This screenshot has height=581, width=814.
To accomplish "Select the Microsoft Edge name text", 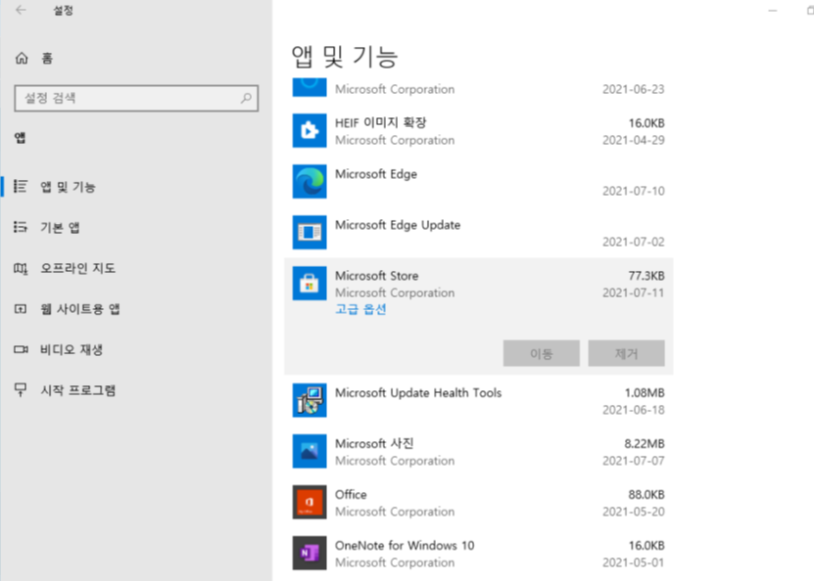I will click(376, 174).
